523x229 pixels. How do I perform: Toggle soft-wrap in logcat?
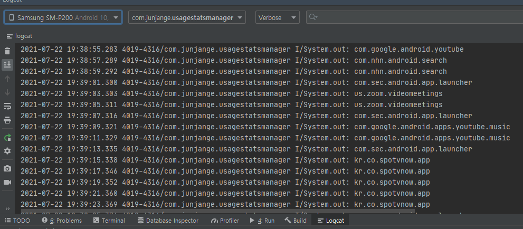pyautogui.click(x=7, y=107)
